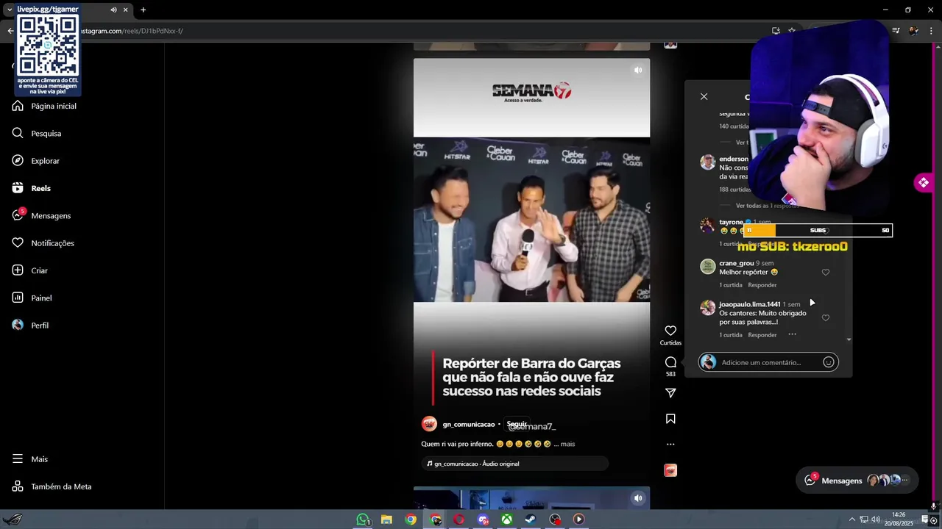
Task: Toggle mute on the Semana7 reel
Action: (x=638, y=70)
